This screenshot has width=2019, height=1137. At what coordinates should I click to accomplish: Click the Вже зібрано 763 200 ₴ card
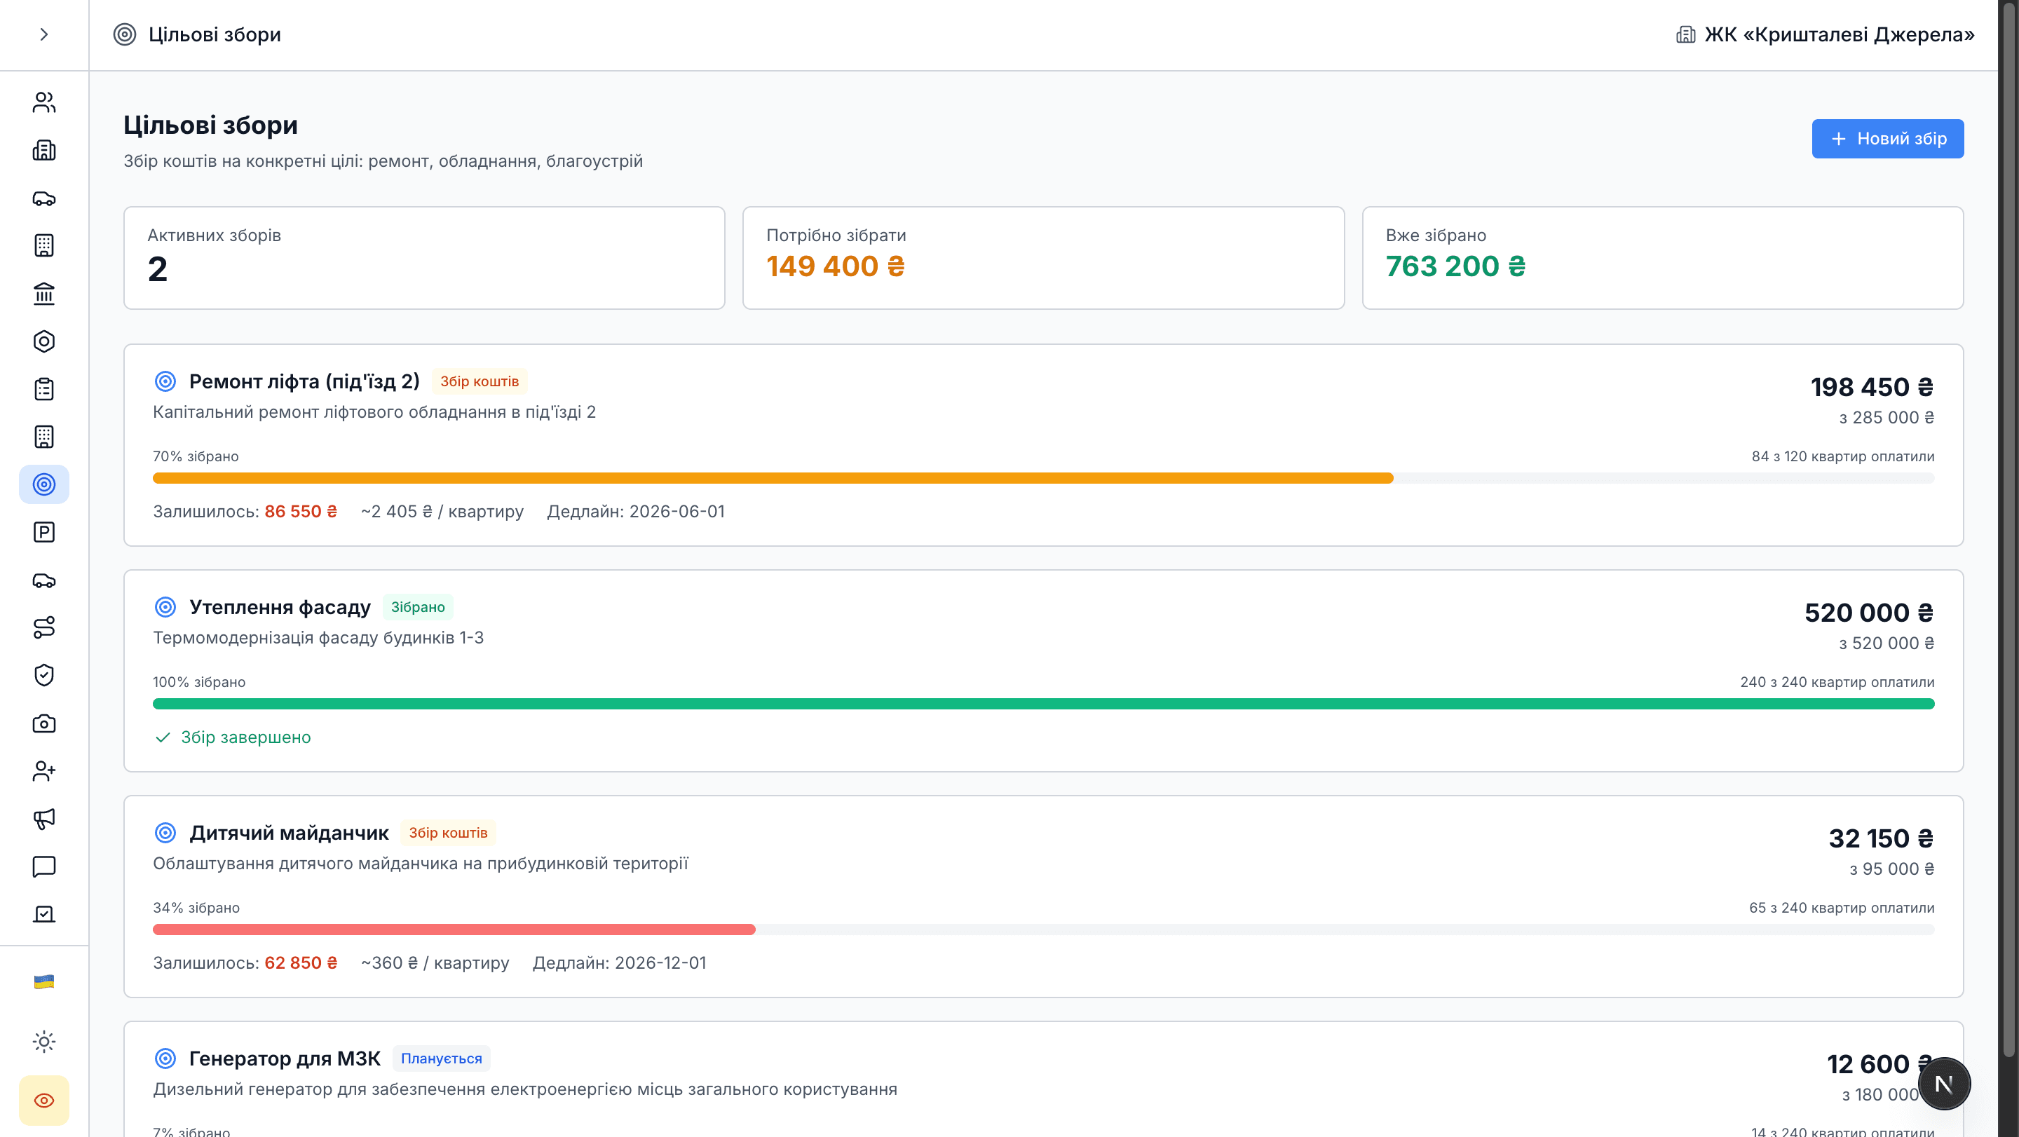click(x=1662, y=258)
